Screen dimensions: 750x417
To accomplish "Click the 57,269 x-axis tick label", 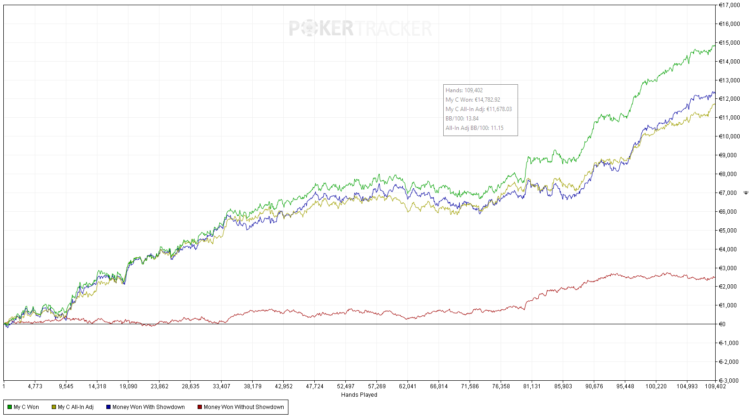I will (377, 386).
